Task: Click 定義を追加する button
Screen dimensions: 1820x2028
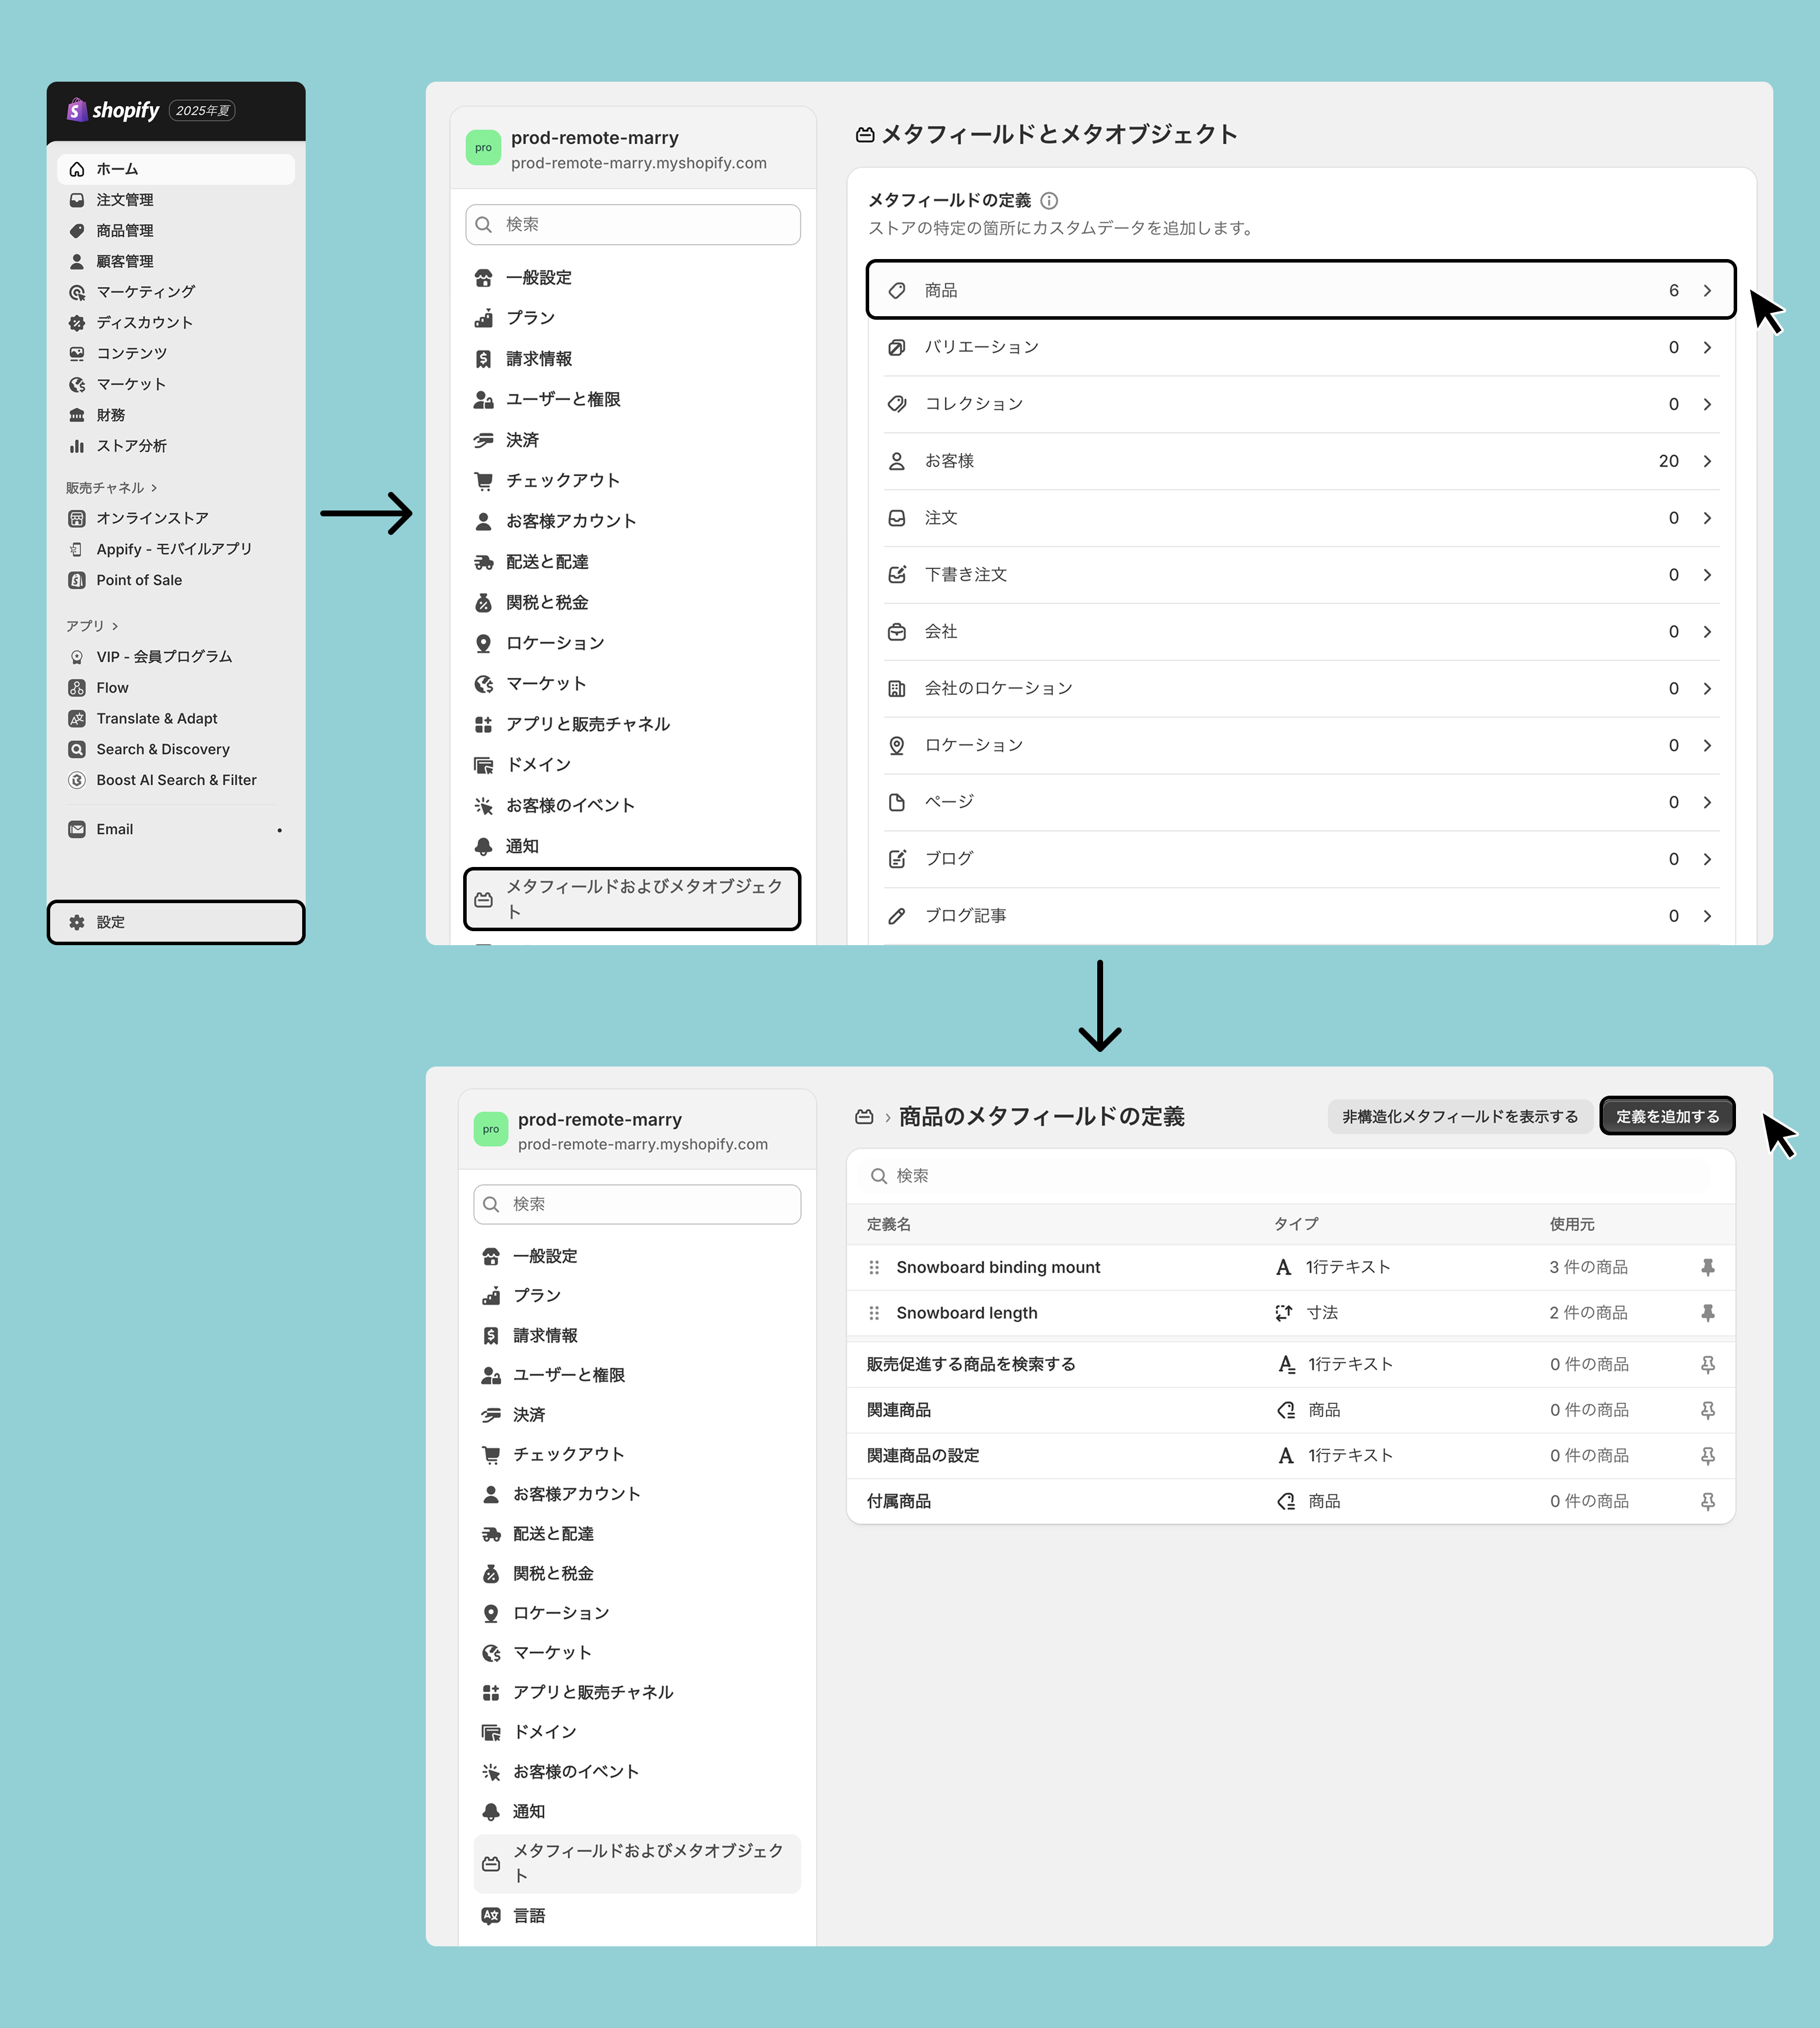Action: click(1667, 1116)
